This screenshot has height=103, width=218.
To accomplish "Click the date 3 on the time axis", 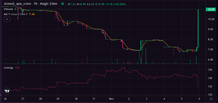I will [x=147, y=99].
